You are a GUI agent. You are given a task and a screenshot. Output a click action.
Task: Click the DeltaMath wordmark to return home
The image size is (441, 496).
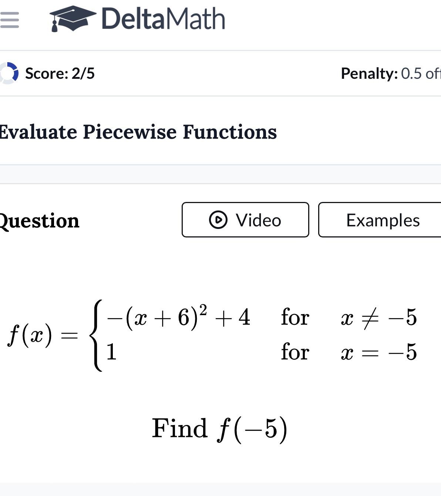(x=163, y=18)
